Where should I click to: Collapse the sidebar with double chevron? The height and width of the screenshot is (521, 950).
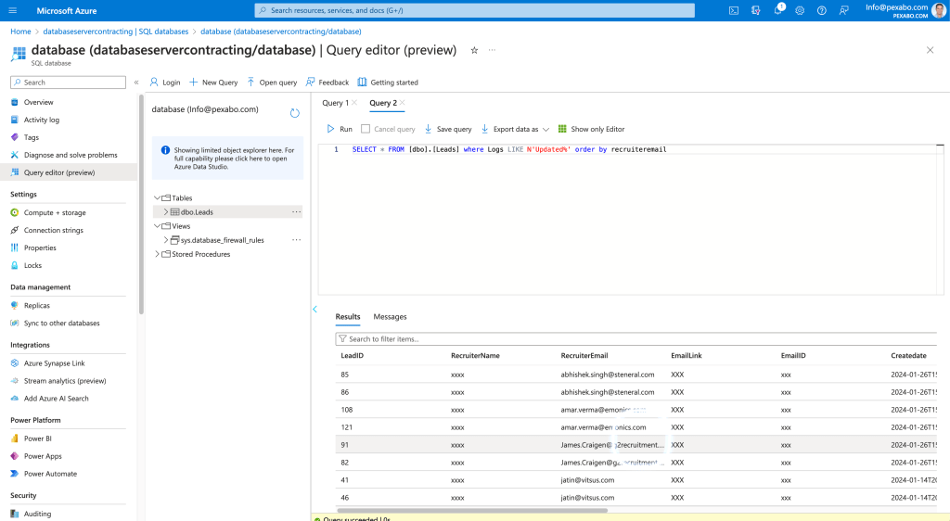point(136,83)
